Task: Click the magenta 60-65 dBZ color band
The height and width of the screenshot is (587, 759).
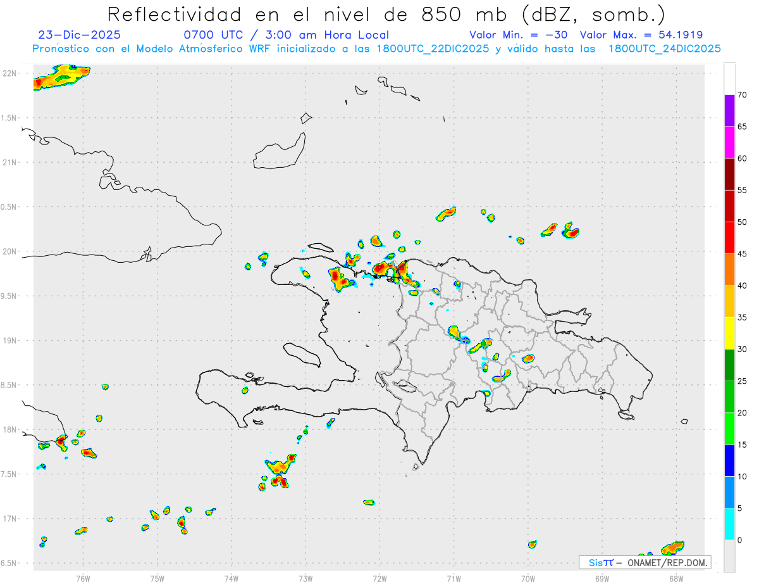Action: (729, 142)
